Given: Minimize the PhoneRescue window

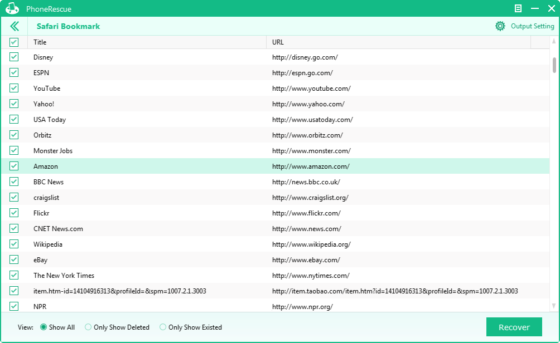Looking at the screenshot, I should click(x=535, y=8).
